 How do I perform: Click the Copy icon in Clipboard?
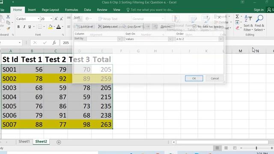8,23
